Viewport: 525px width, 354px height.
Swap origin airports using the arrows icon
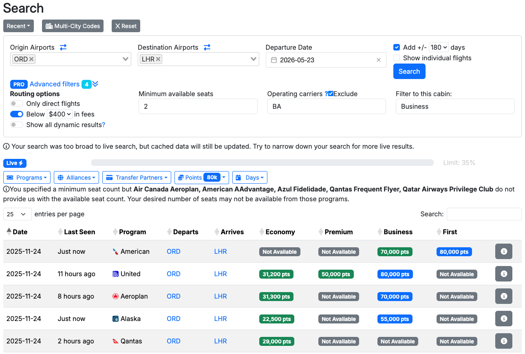point(63,47)
